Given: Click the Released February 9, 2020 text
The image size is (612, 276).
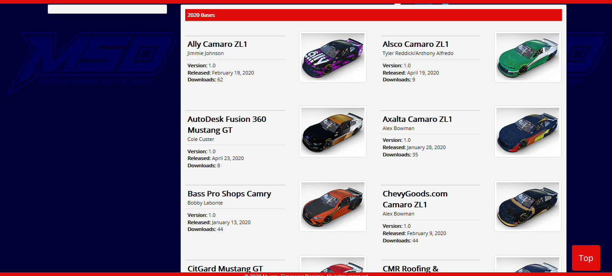Looking at the screenshot, I should click(x=415, y=233).
